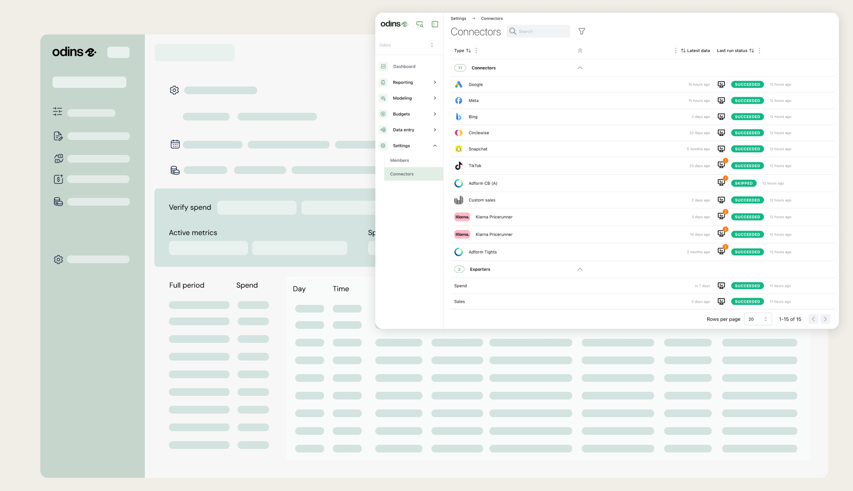
Task: Open the Odins workspace selector
Action: (407, 45)
